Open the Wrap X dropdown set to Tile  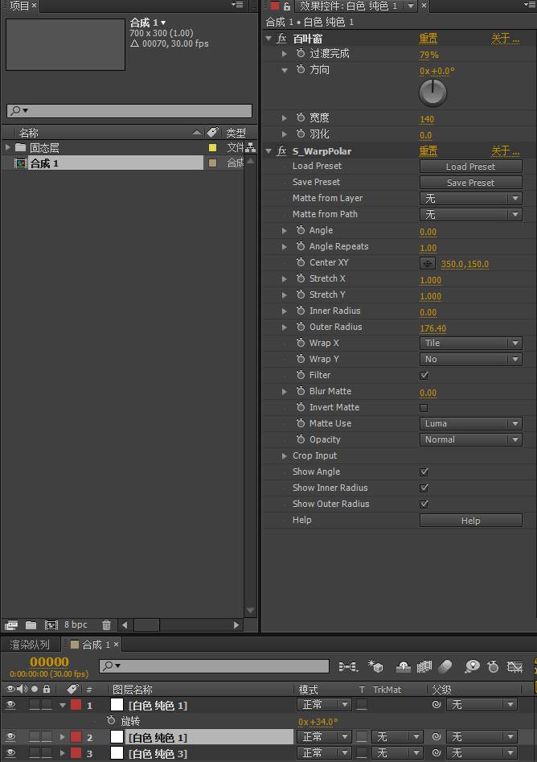pyautogui.click(x=470, y=343)
